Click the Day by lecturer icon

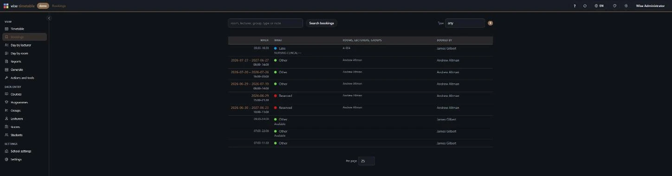6,45
